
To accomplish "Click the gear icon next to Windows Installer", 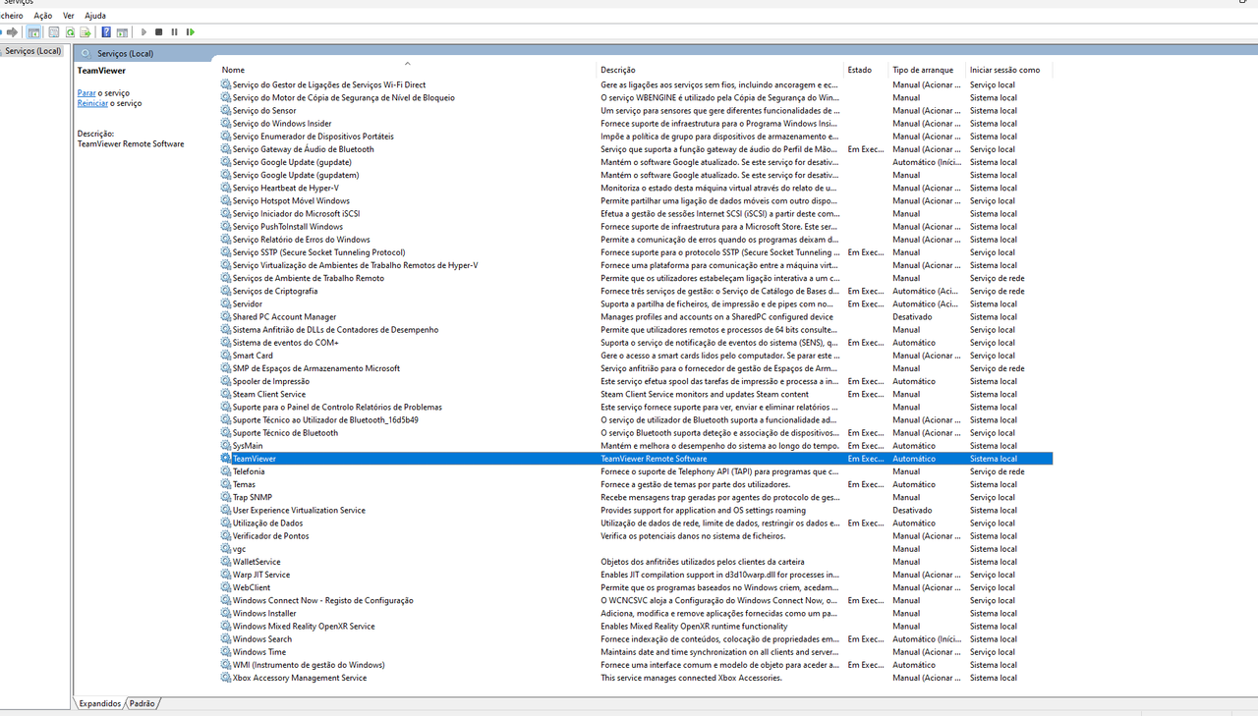I will click(226, 613).
